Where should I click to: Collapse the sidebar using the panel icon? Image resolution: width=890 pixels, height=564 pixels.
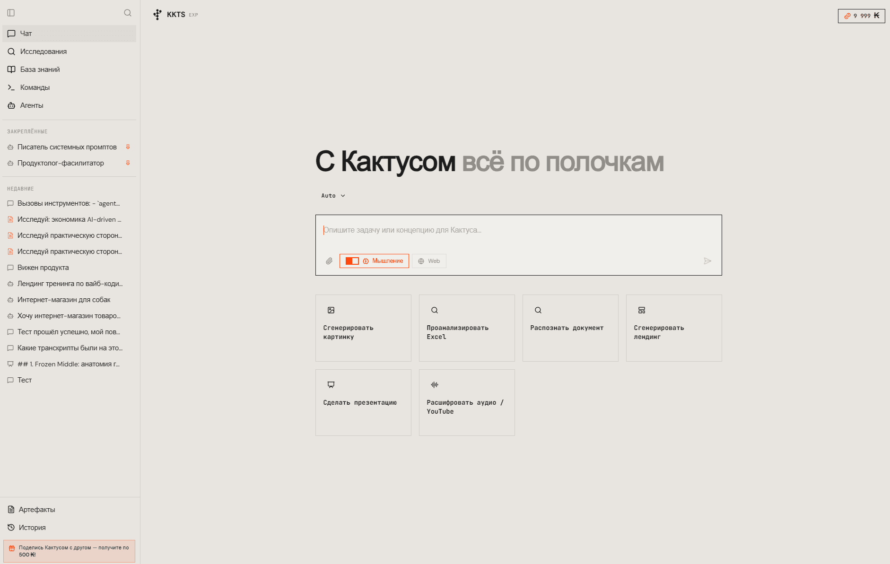[11, 13]
